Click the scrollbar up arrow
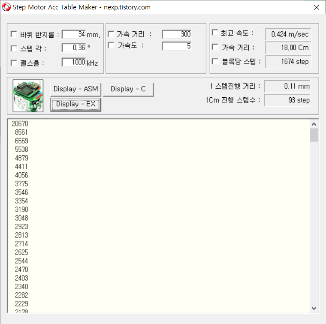The height and width of the screenshot is (324, 326). [x=314, y=124]
